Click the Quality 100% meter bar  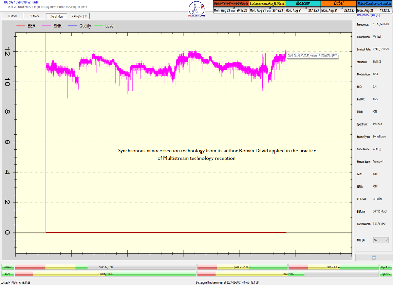[105, 274]
